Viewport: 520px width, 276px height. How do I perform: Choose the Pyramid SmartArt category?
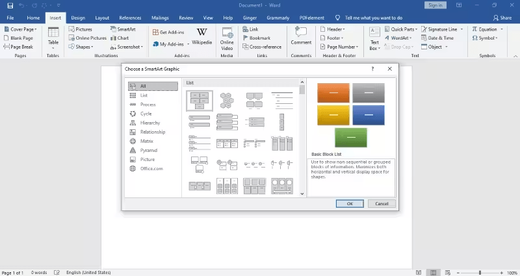[148, 150]
